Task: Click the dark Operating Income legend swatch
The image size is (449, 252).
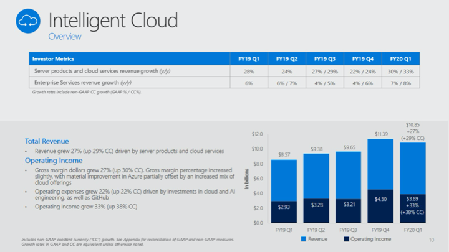Action: (346, 239)
